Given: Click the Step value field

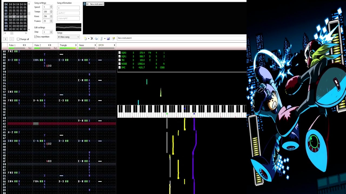Looking at the screenshot, I should 46,32.
